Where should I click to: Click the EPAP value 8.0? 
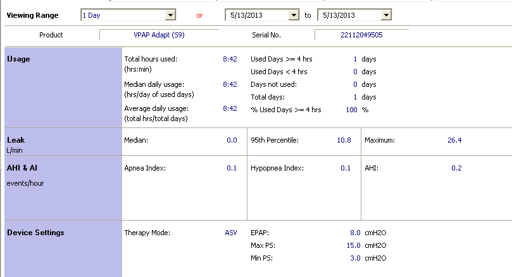pyautogui.click(x=355, y=233)
